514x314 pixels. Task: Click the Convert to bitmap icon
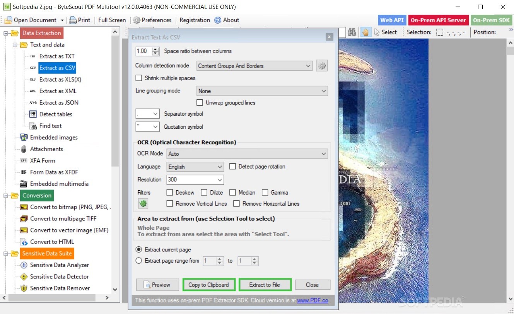[24, 207]
